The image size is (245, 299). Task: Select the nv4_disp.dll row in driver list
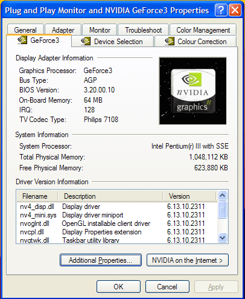pos(117,207)
